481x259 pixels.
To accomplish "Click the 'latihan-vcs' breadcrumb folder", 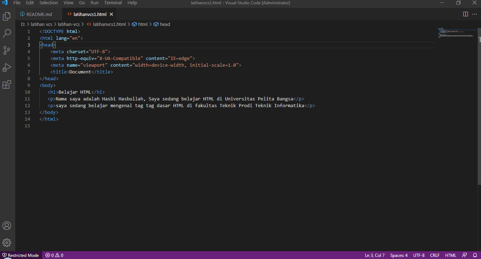I will (x=69, y=24).
